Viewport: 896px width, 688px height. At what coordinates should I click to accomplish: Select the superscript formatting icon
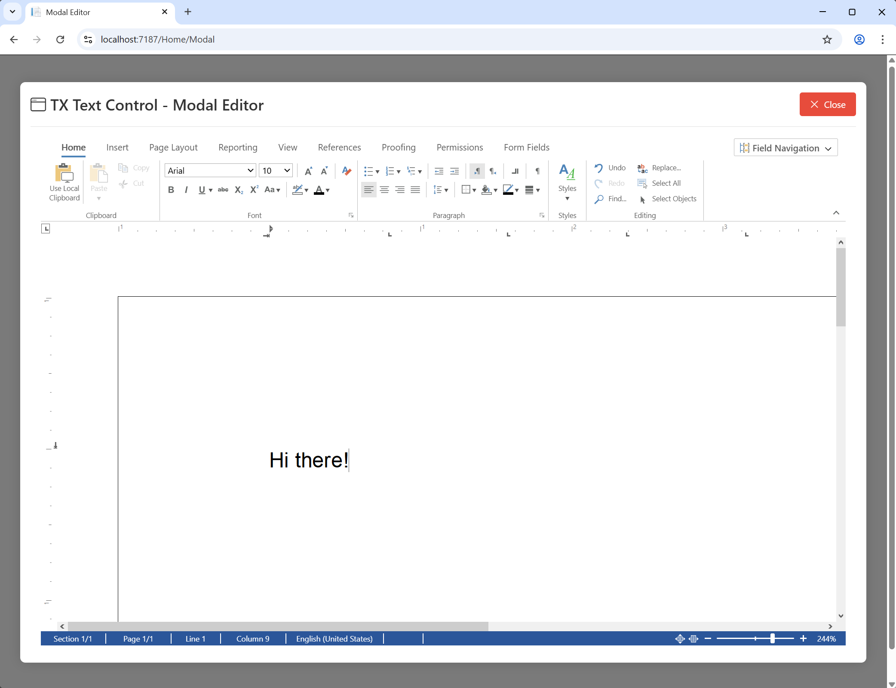(254, 190)
